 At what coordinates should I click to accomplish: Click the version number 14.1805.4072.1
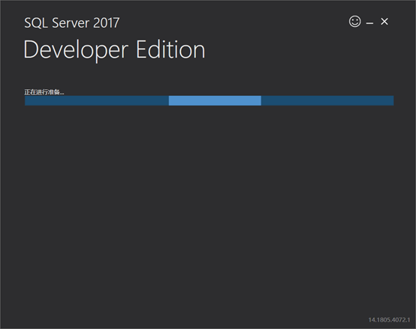(389, 320)
